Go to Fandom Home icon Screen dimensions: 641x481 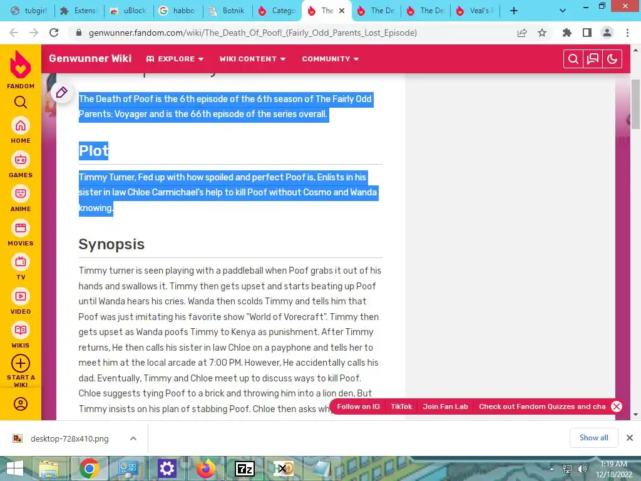tap(21, 125)
